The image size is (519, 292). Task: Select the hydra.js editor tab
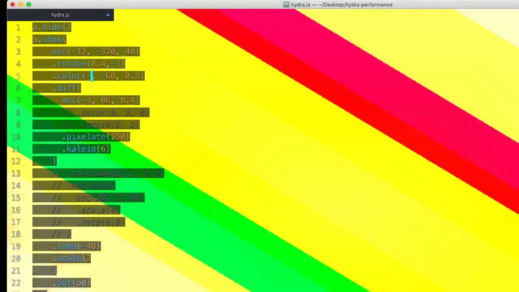[x=60, y=15]
